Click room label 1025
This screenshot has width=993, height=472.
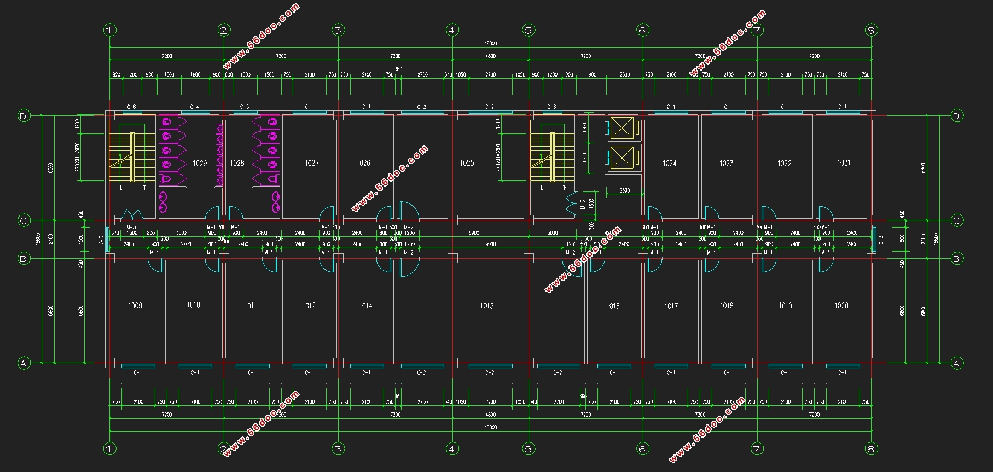[467, 163]
